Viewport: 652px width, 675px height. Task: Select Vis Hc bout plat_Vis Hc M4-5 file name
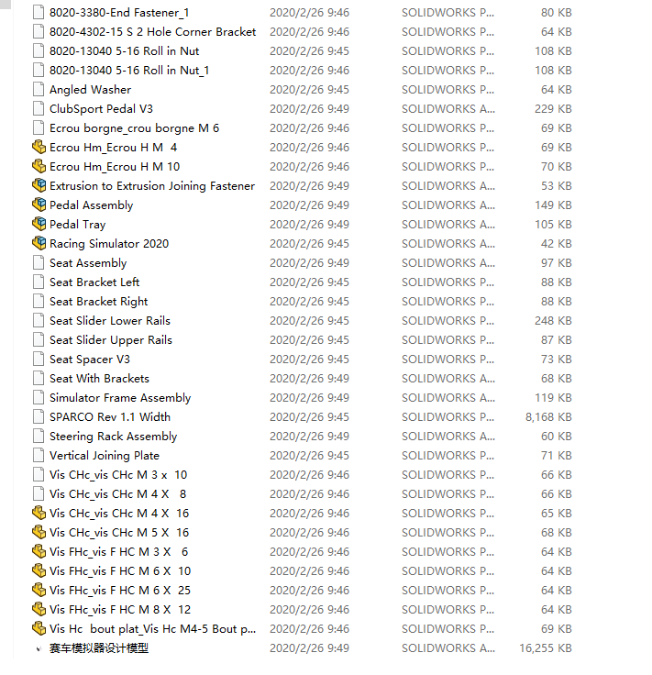[153, 629]
